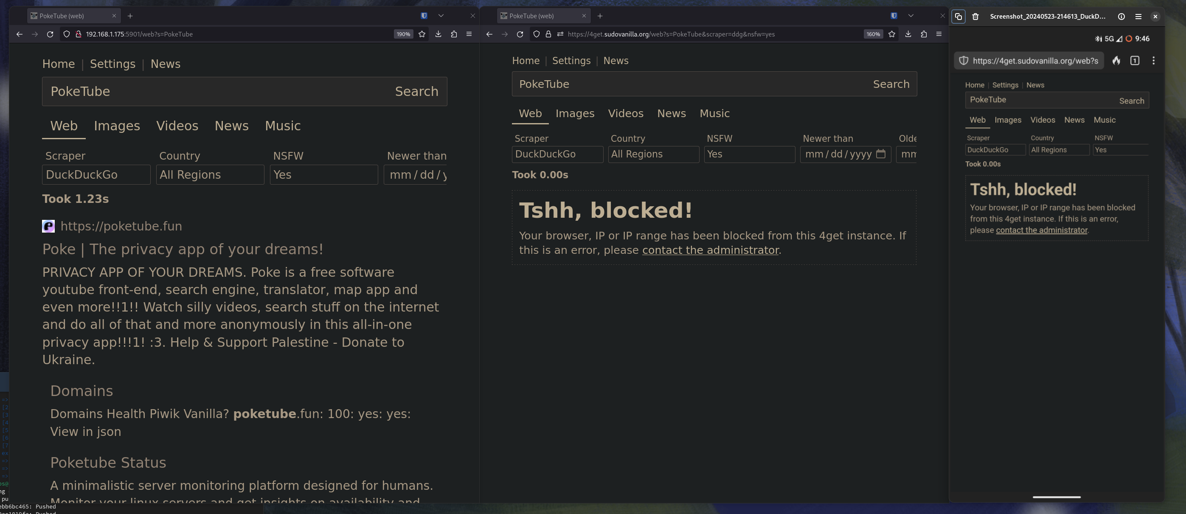
Task: Switch to the Images tab in left page
Action: [117, 126]
